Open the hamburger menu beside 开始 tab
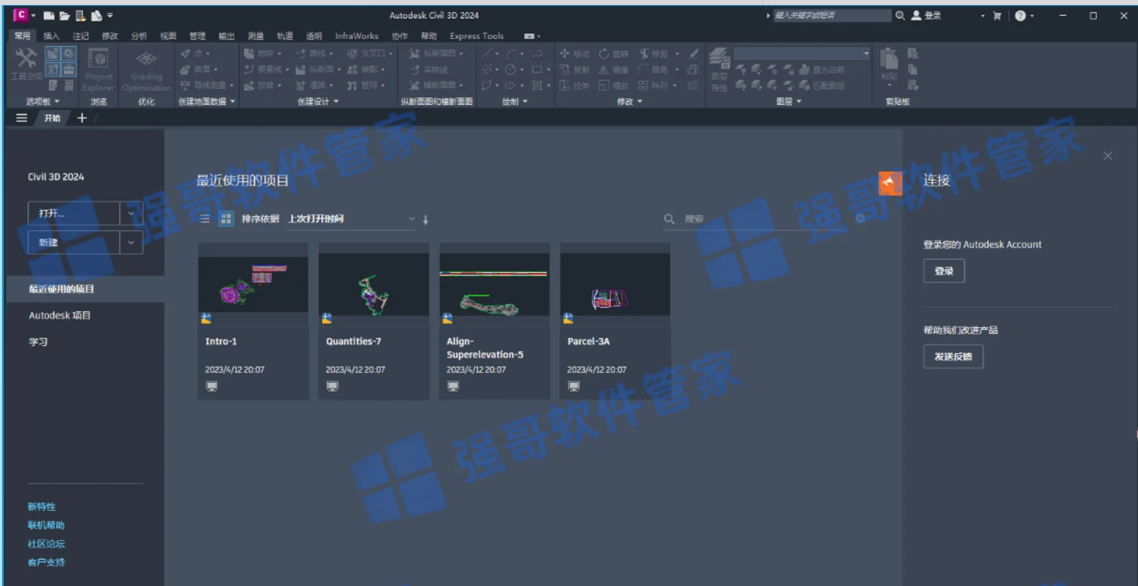Screen dimensions: 1138x586 pos(21,118)
